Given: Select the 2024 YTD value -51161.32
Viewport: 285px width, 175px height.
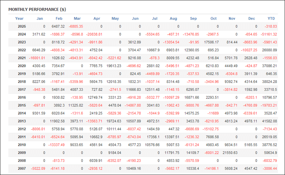Looking at the screenshot, I should (269, 34).
